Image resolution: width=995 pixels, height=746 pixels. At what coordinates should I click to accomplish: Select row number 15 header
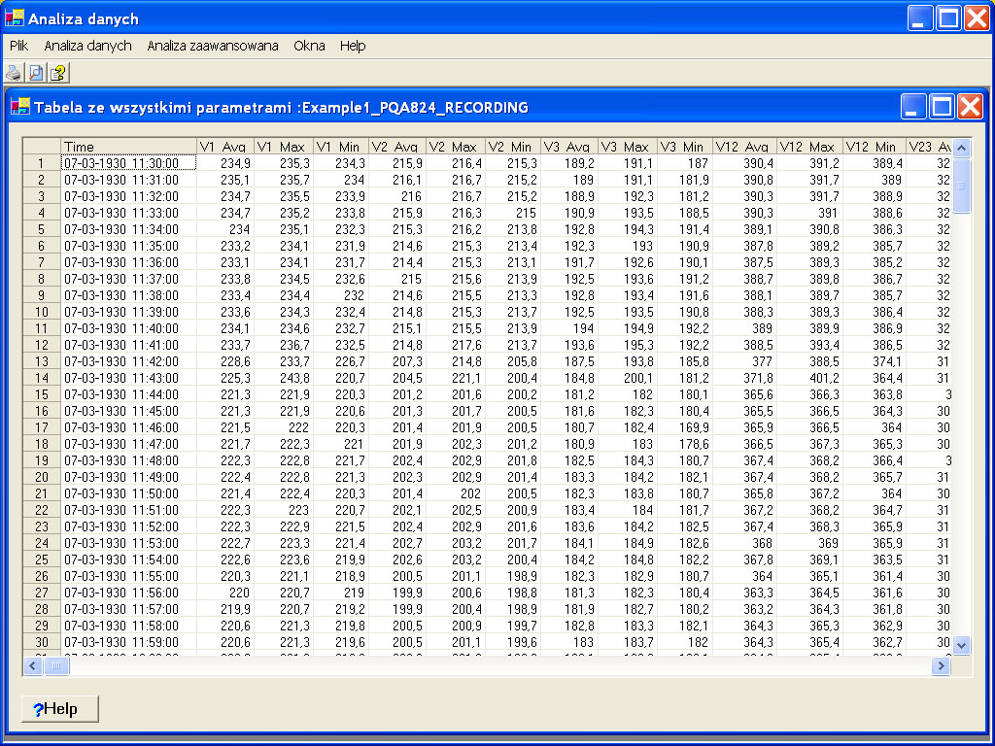[x=42, y=394]
